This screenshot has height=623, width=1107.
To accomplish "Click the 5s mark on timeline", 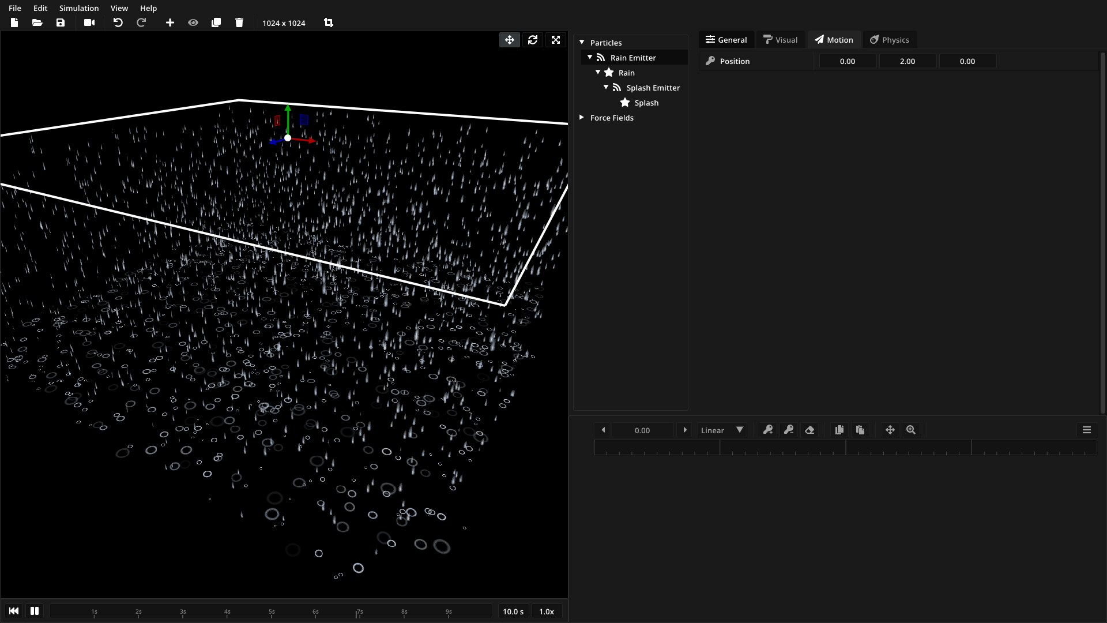I will pyautogui.click(x=272, y=611).
